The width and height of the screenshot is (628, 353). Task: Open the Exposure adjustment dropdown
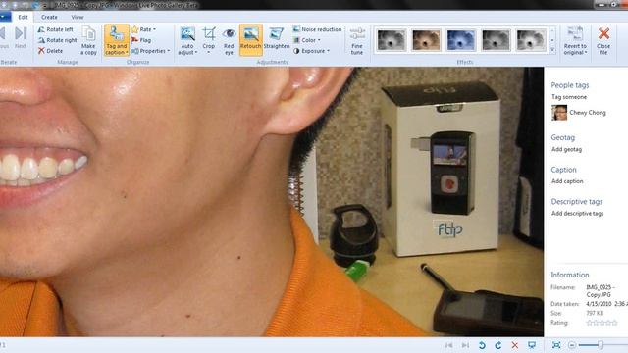point(312,51)
